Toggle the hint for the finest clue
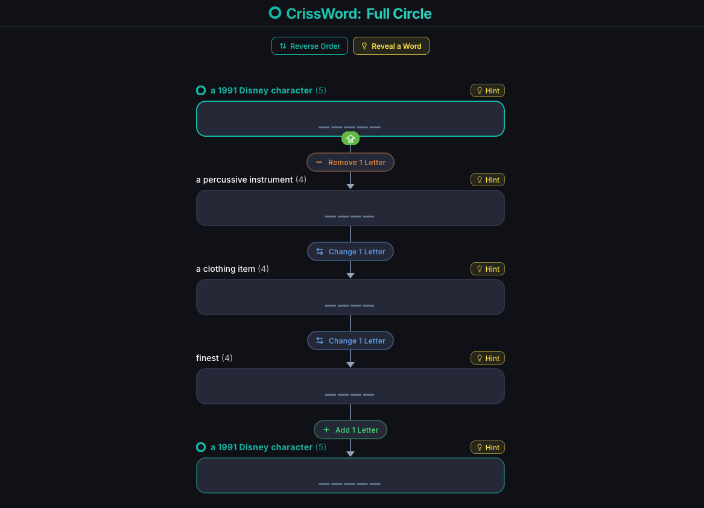The height and width of the screenshot is (508, 704). [x=487, y=358]
